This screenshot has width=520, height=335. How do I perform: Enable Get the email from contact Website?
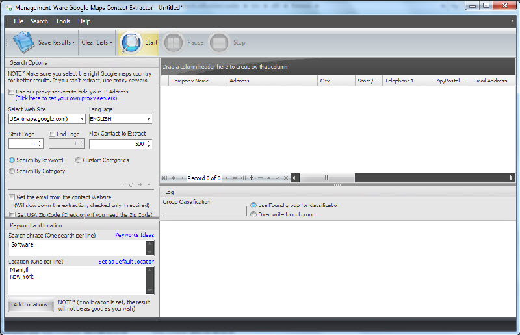point(12,197)
